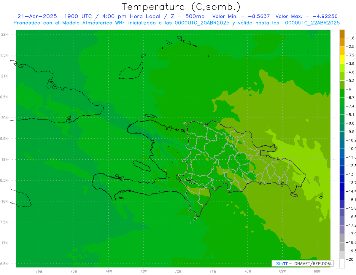This screenshot has height=275, width=356.
Task: Click the "-8.1" color scale label
Action: click(350, 115)
